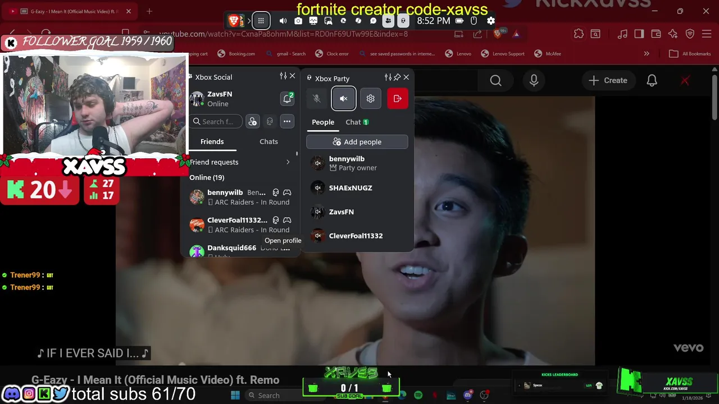The image size is (719, 404).
Task: Click YouTube search magnifier icon
Action: [495, 81]
